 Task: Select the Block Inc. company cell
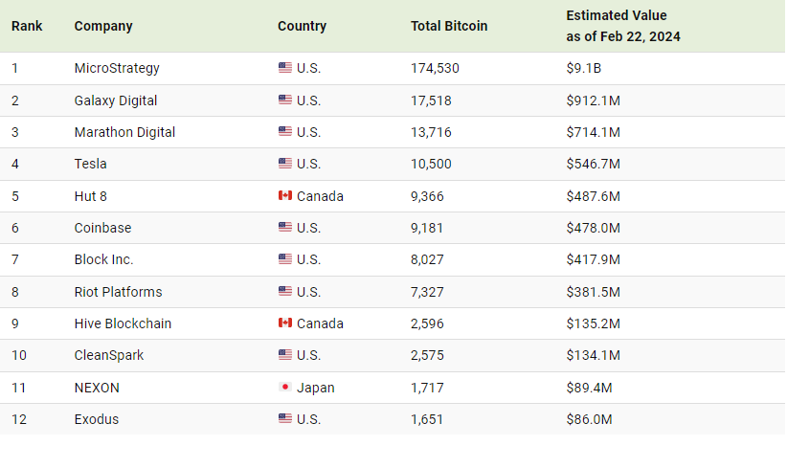tap(103, 259)
